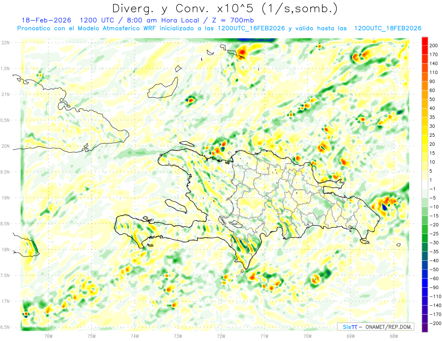Click the '74W' longitude label
This screenshot has height=341, width=442.
click(x=135, y=336)
